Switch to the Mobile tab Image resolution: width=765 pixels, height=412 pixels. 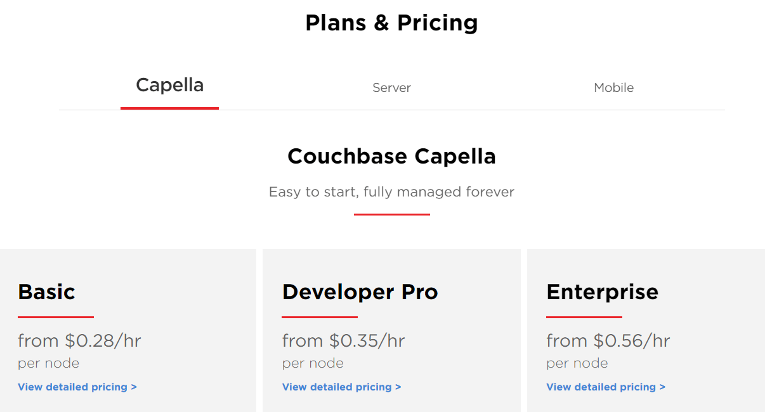coord(613,87)
